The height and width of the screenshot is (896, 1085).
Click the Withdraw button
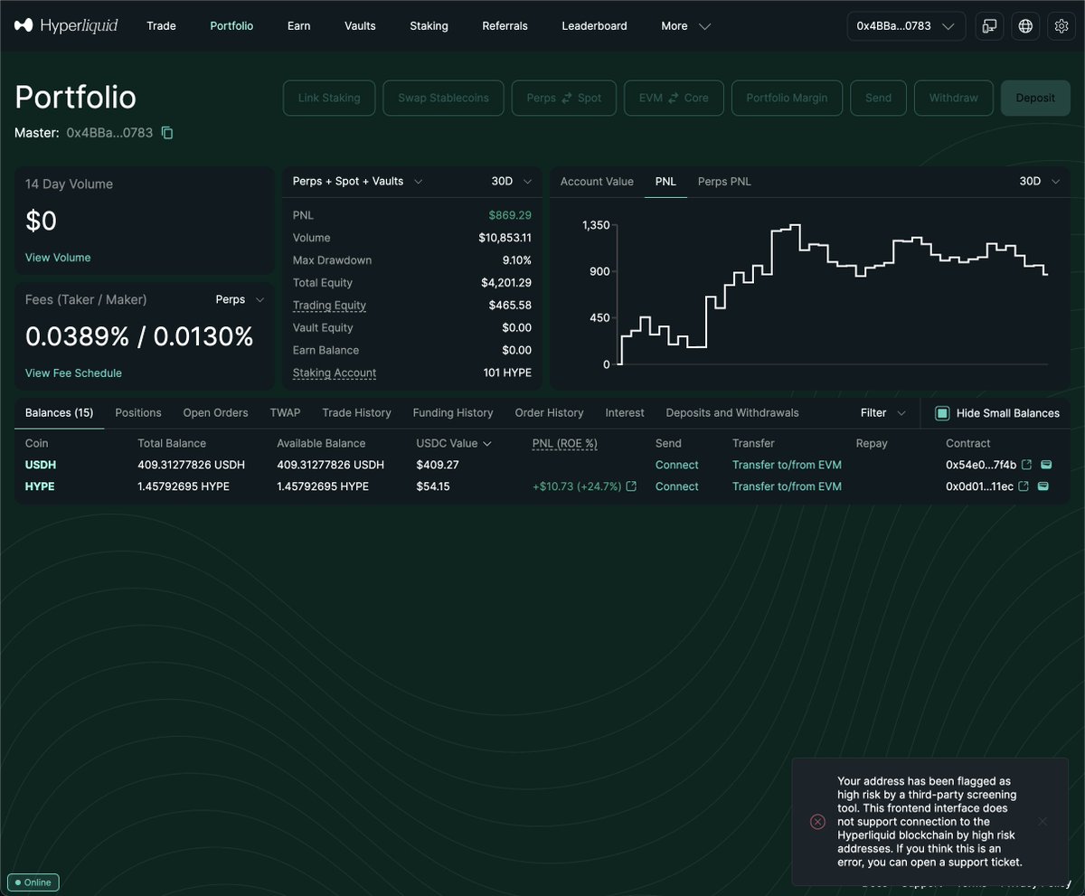click(954, 98)
